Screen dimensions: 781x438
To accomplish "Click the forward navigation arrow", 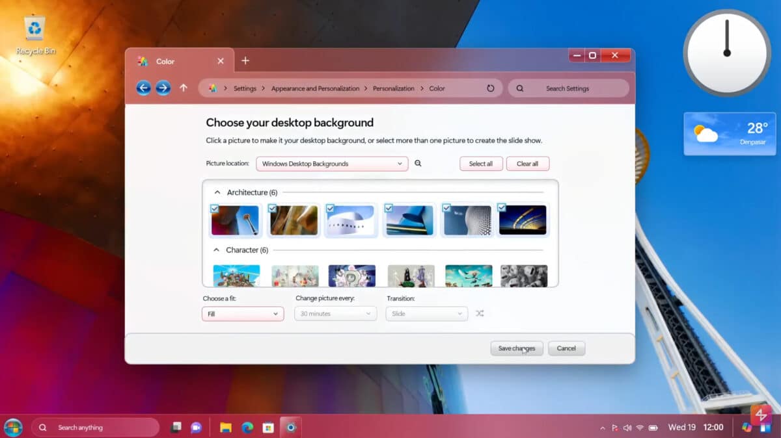I will click(162, 88).
